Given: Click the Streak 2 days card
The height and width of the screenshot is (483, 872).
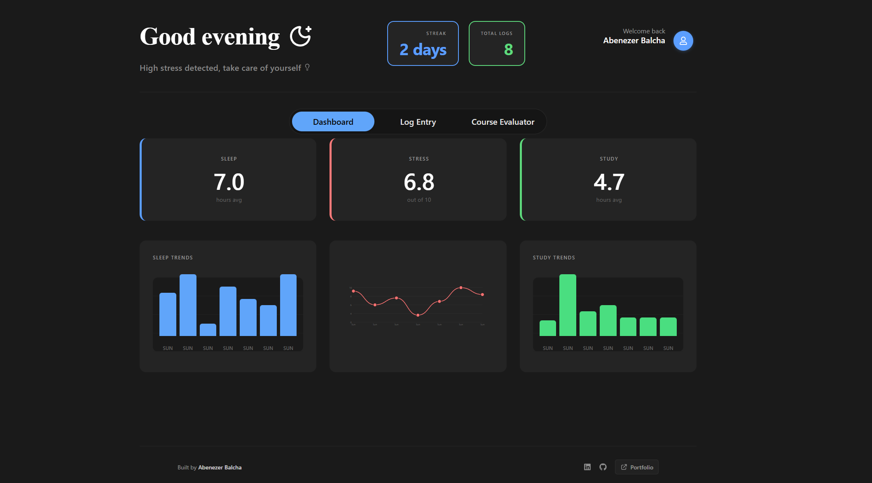Looking at the screenshot, I should 423,43.
